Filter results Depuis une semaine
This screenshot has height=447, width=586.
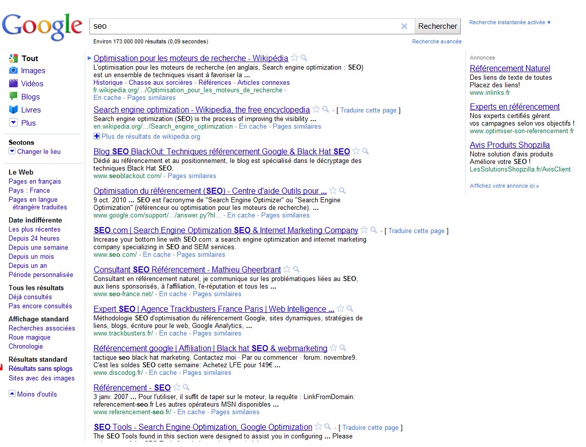click(38, 247)
